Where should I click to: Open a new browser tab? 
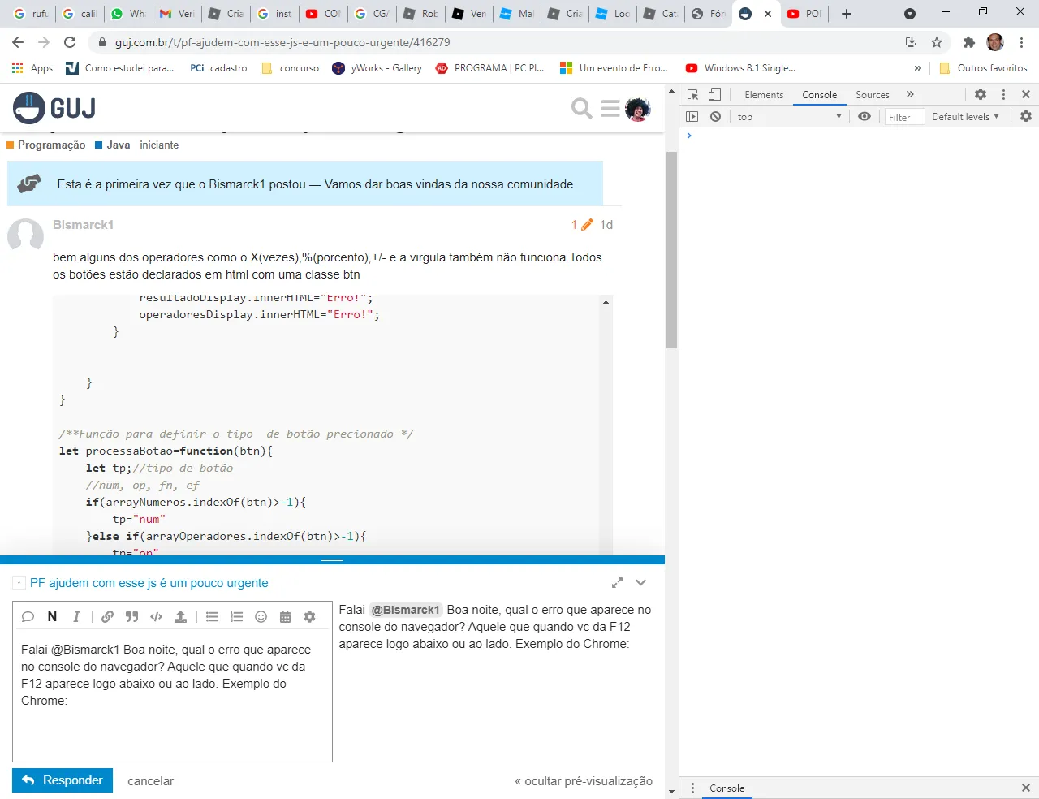847,14
